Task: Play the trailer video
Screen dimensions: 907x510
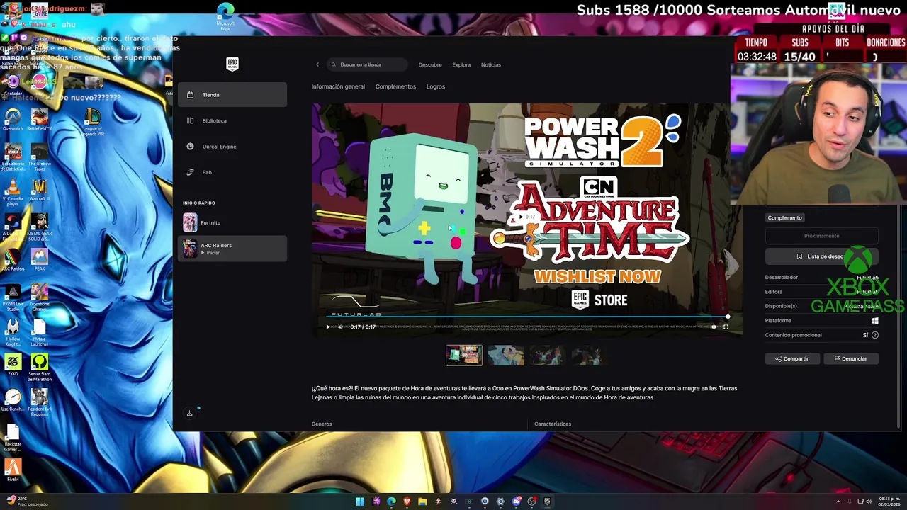Action: click(328, 327)
